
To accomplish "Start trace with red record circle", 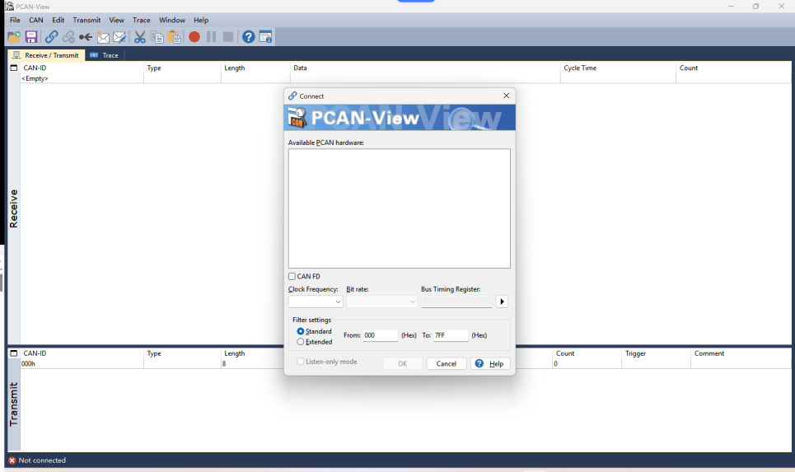I will coord(194,37).
